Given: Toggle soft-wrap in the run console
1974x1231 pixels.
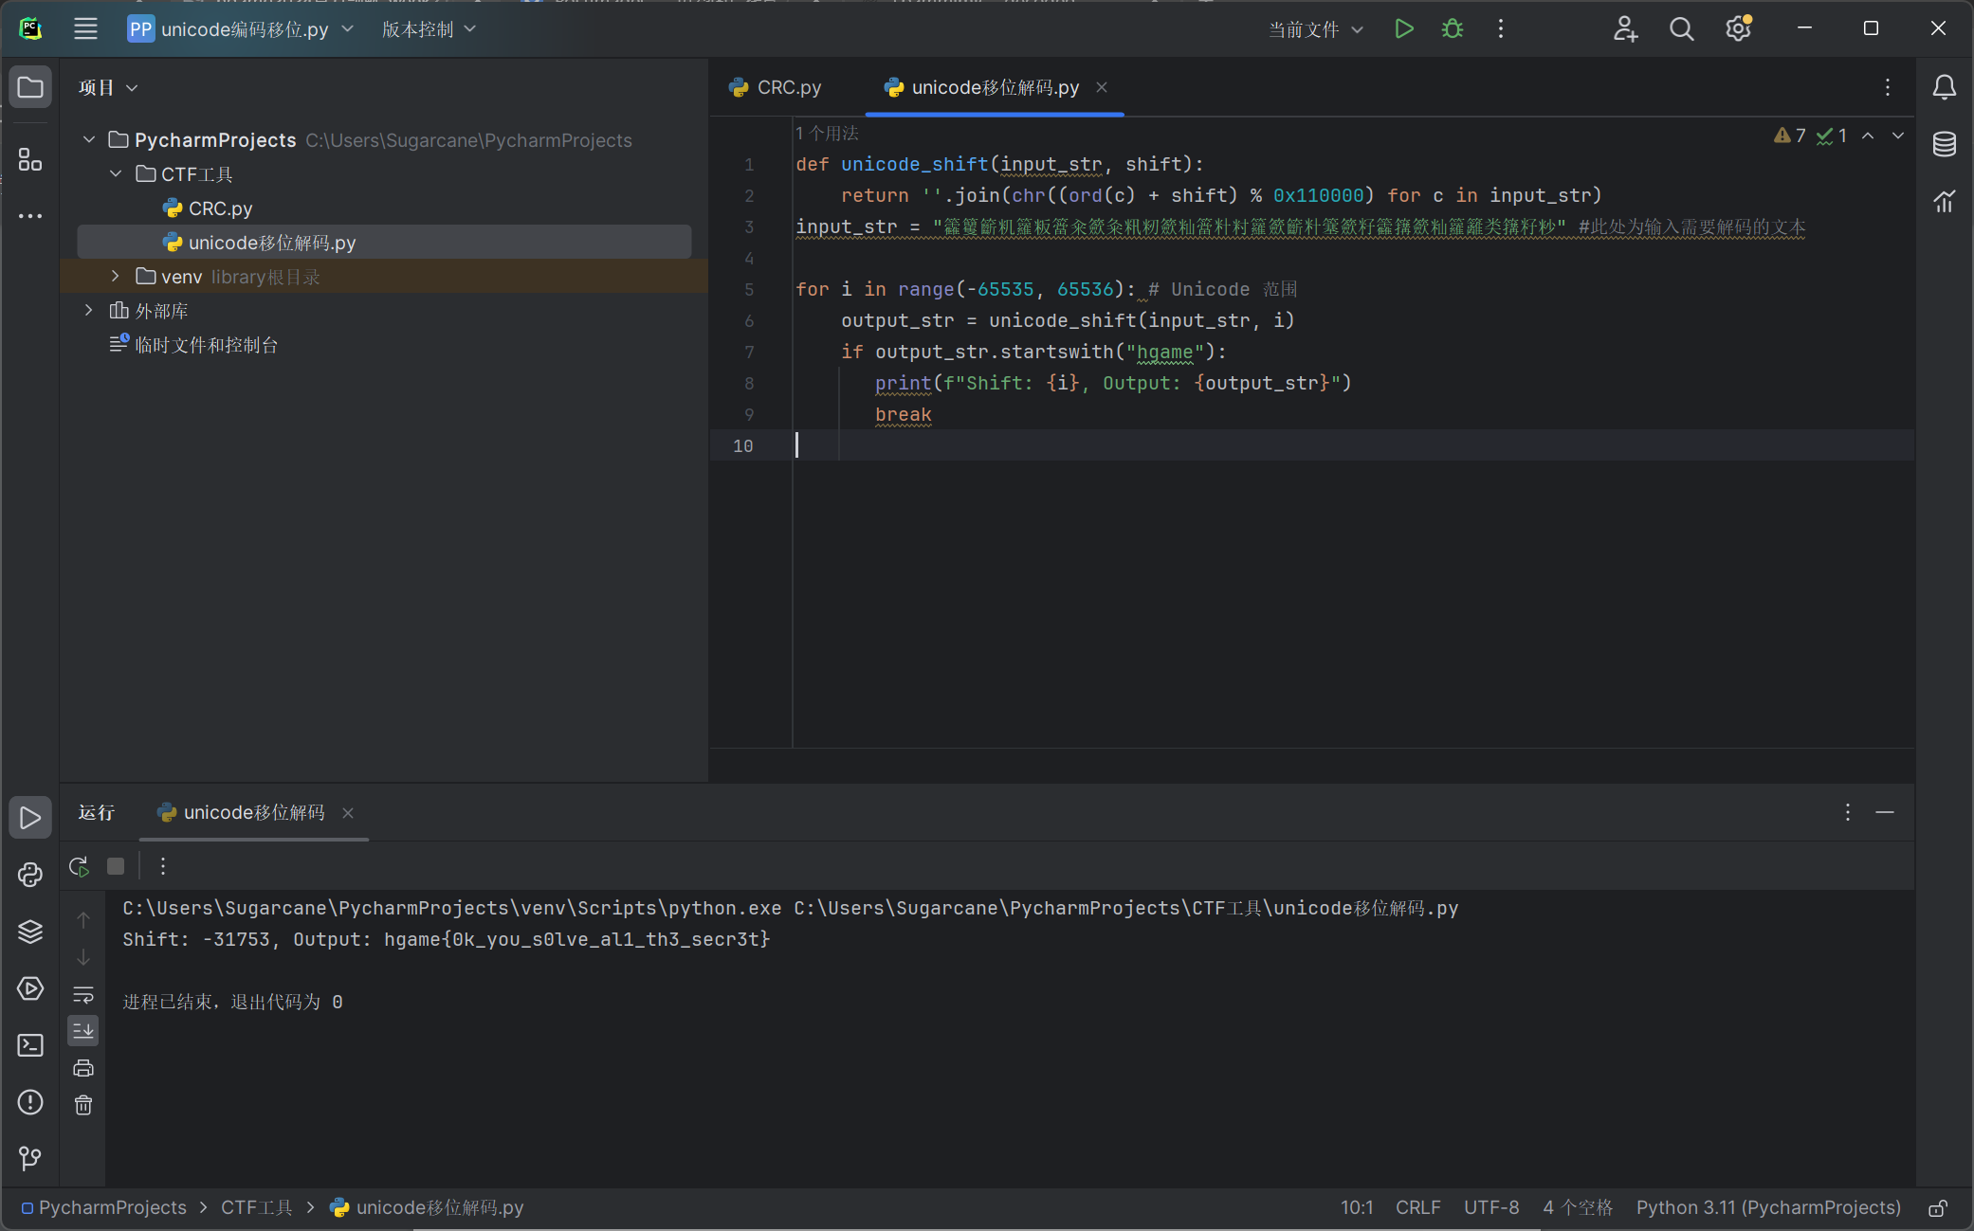Looking at the screenshot, I should [83, 994].
